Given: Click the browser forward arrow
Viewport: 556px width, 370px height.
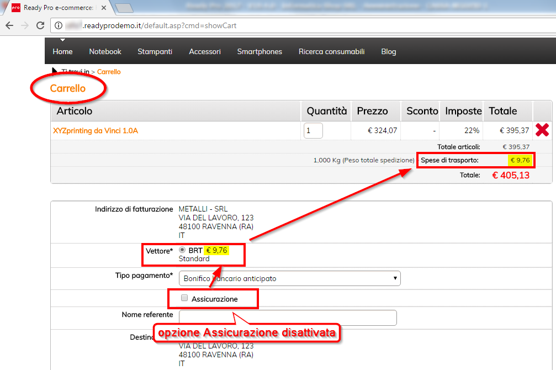Looking at the screenshot, I should click(25, 25).
